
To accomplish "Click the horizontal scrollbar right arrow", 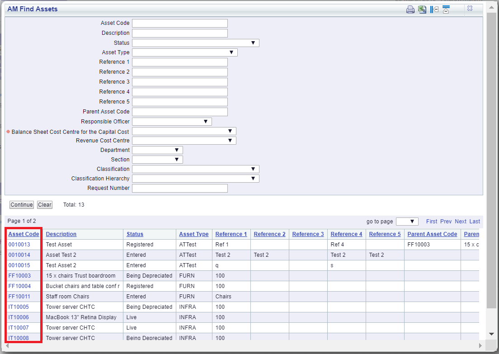I will click(480, 345).
